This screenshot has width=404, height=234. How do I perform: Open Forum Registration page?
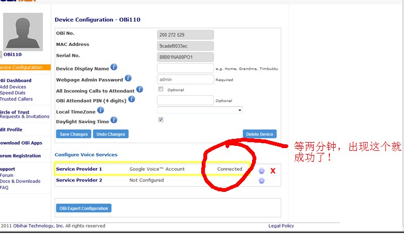[21, 156]
